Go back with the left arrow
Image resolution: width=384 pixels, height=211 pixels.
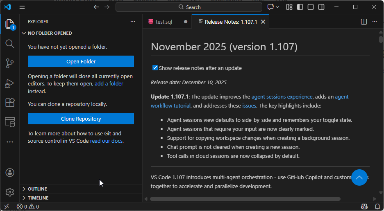click(96, 7)
